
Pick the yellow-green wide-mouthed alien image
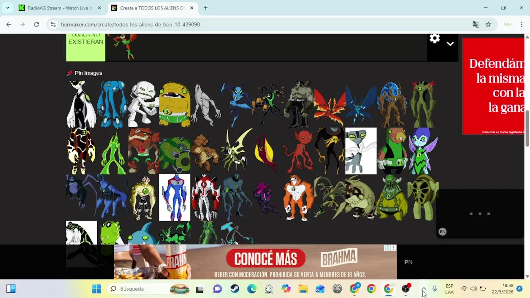pyautogui.click(x=174, y=104)
